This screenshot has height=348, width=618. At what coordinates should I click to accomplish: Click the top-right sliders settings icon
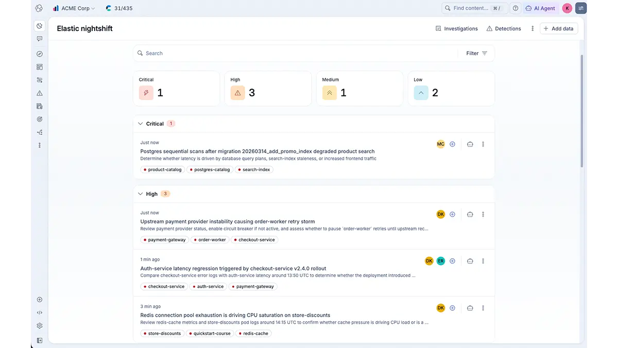pyautogui.click(x=581, y=8)
